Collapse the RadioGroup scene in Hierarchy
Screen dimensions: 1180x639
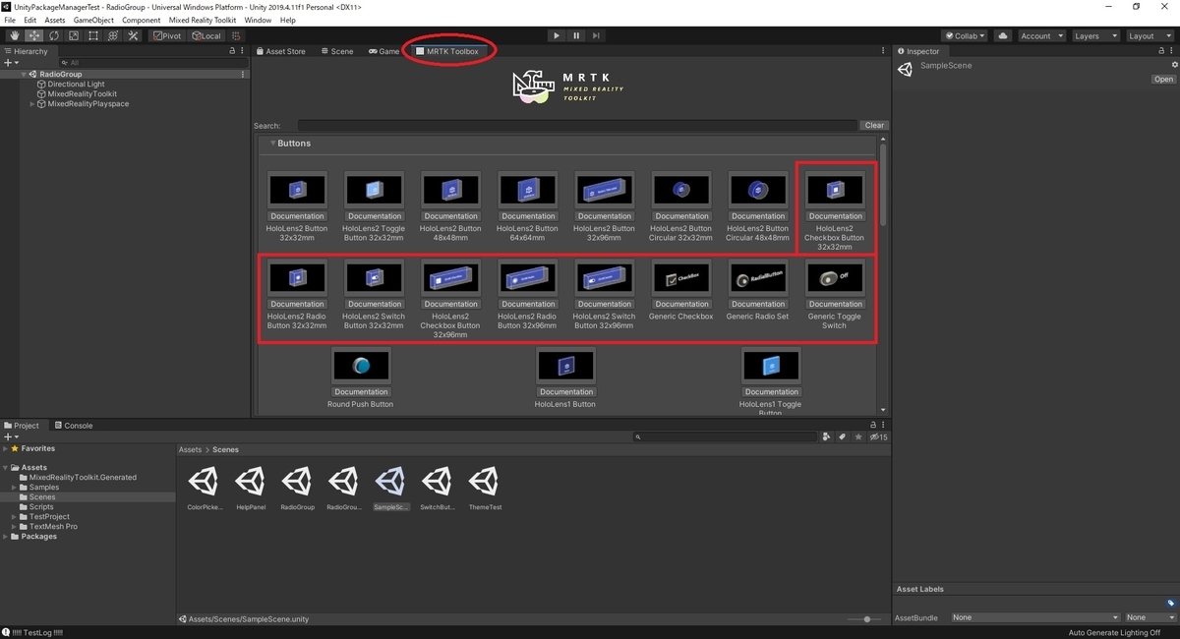point(24,74)
